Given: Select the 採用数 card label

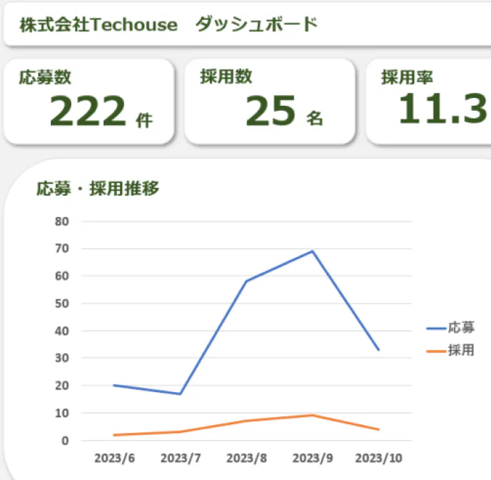Looking at the screenshot, I should [226, 77].
